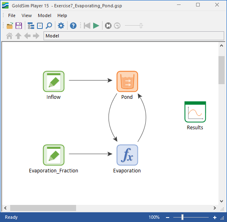Select the Pond reservoir element
The image size is (227, 222).
pyautogui.click(x=127, y=81)
